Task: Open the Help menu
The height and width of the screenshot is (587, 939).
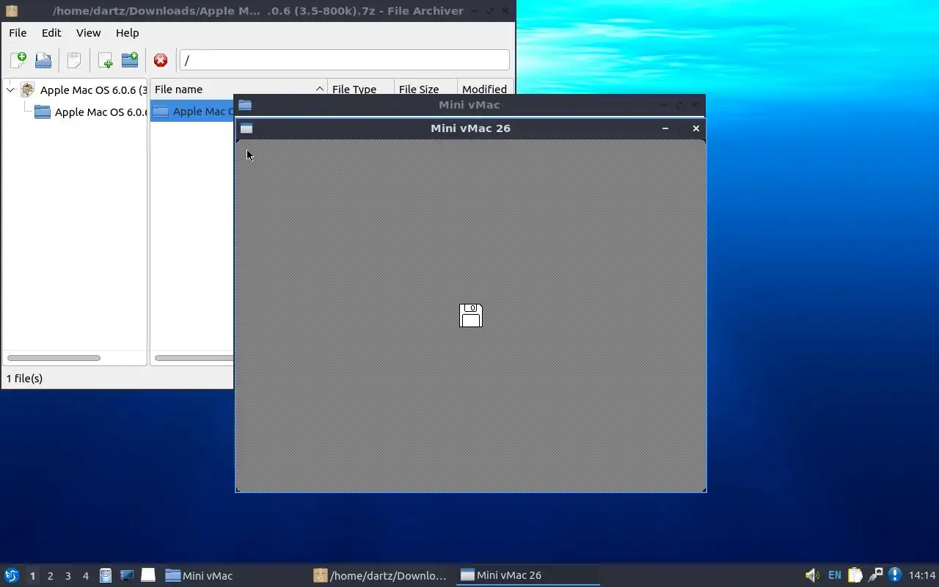Action: click(x=127, y=33)
